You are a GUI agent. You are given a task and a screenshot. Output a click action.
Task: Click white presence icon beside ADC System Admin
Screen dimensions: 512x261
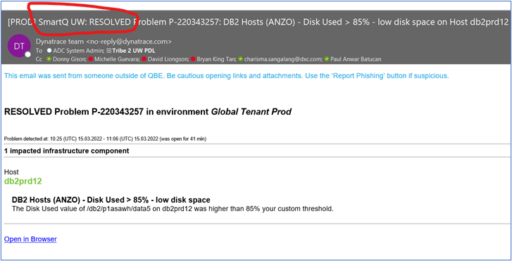pyautogui.click(x=49, y=51)
